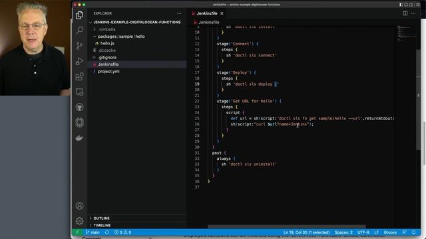Go to line via Ln 19, Col 30
The width and height of the screenshot is (426, 239).
click(306, 232)
